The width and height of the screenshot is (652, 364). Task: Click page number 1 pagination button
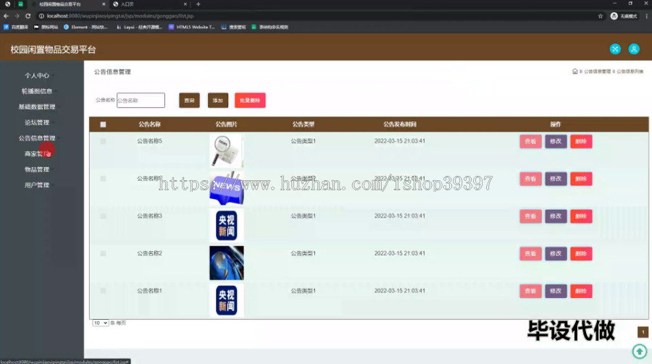[x=643, y=332]
